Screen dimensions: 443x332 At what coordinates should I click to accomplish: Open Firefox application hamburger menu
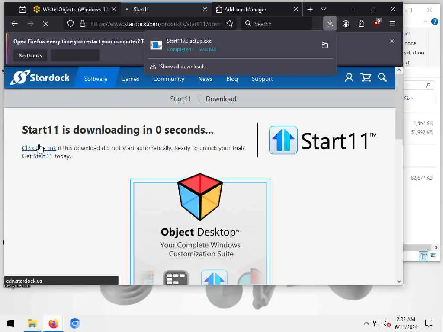click(x=392, y=24)
